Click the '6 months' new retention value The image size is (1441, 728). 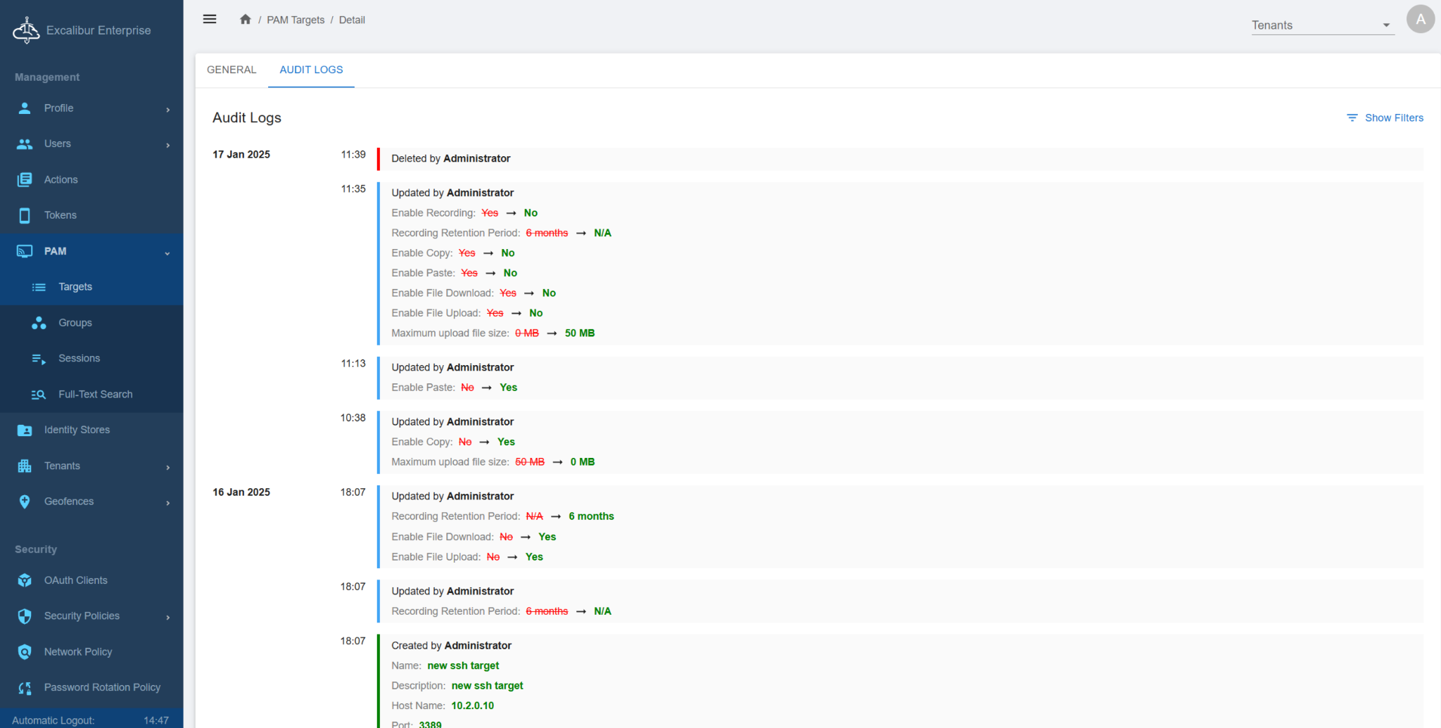pyautogui.click(x=591, y=516)
